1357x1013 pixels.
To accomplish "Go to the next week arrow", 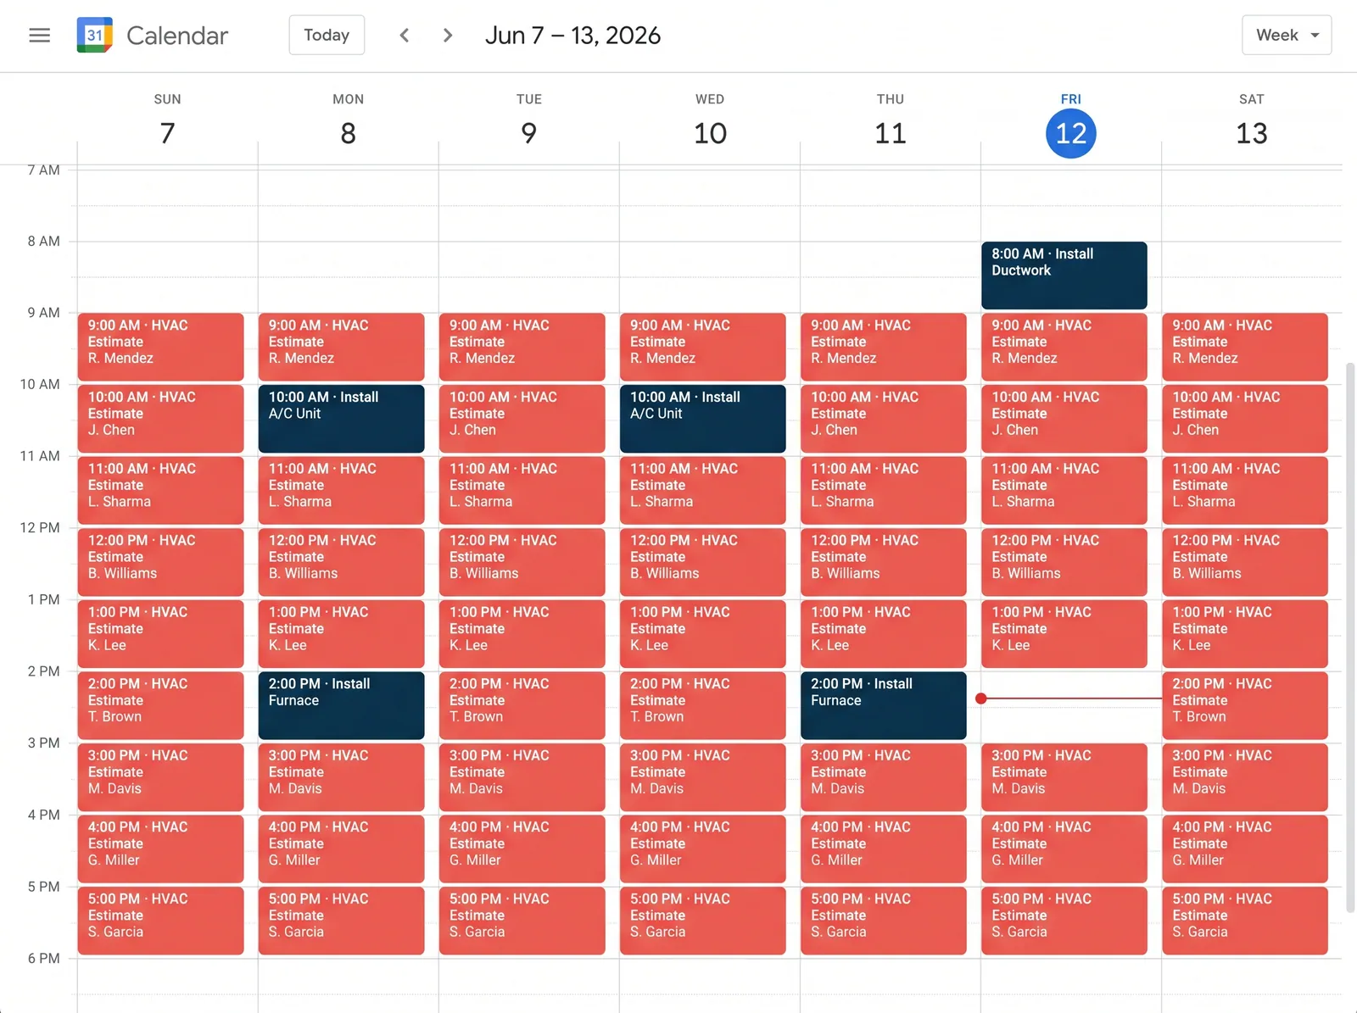I will click(448, 36).
